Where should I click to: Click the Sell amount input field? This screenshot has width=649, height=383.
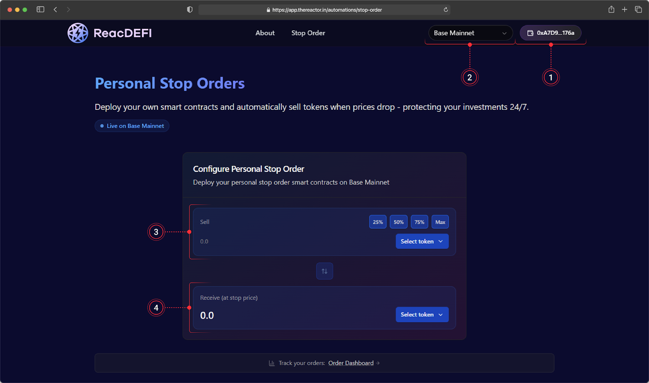point(284,242)
